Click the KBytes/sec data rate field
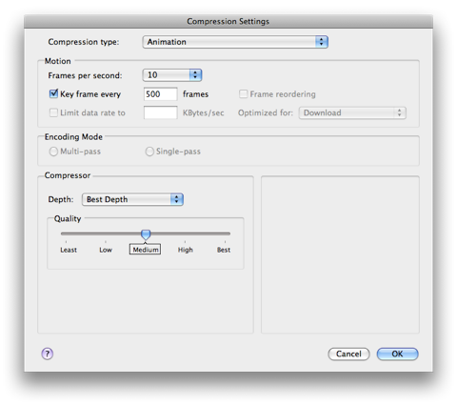This screenshot has width=457, height=405. tap(160, 112)
